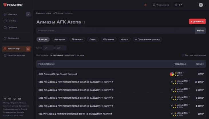The height and width of the screenshot is (119, 209).
Task: Sort by по рейтингу
Action: (x=70, y=55)
